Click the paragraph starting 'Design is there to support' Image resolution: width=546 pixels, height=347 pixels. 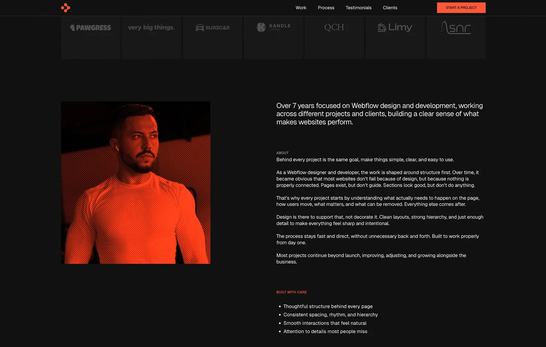click(x=380, y=220)
